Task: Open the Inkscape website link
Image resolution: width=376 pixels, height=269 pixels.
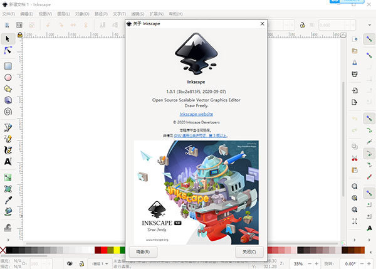Action: coord(196,114)
